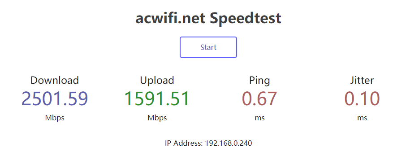Click the 192.168.0.240 address text
393x164 pixels.
pyautogui.click(x=229, y=143)
